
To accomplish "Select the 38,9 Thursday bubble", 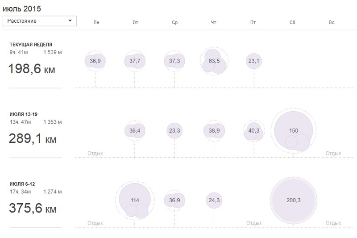I will [x=214, y=131].
